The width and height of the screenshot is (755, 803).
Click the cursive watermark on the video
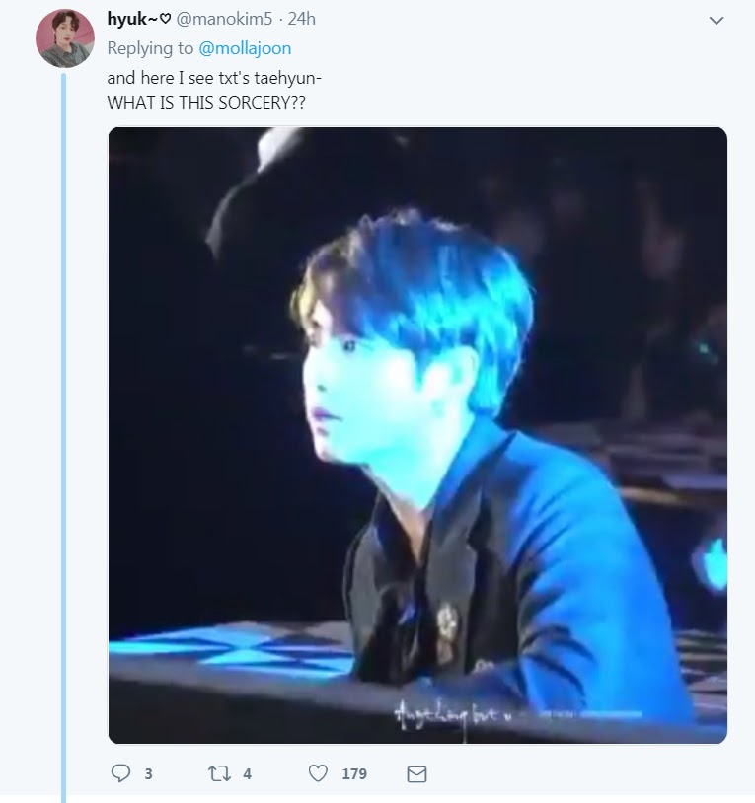[451, 713]
